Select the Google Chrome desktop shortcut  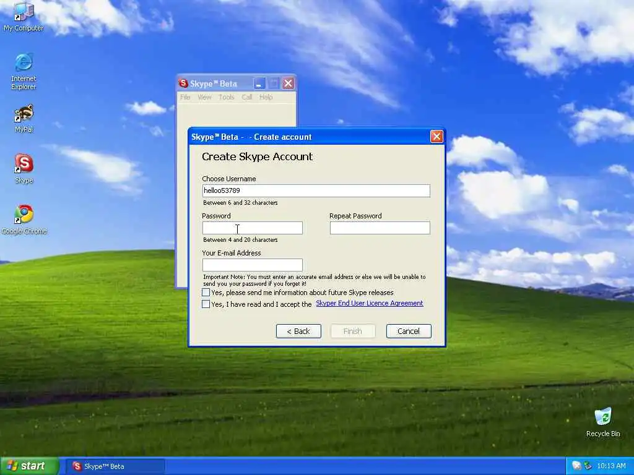click(x=24, y=220)
